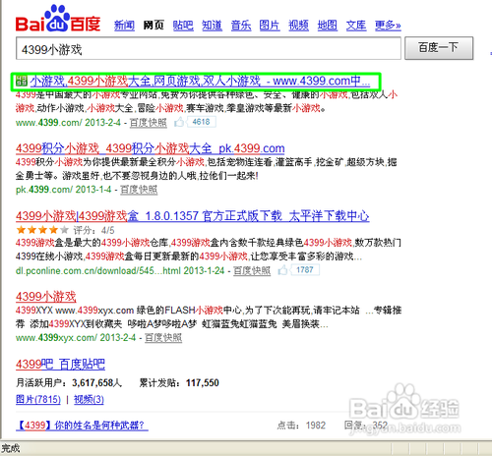This screenshot has height=456, width=492.
Task: Click the pk.4399.com/ green URL text
Action: (x=44, y=190)
